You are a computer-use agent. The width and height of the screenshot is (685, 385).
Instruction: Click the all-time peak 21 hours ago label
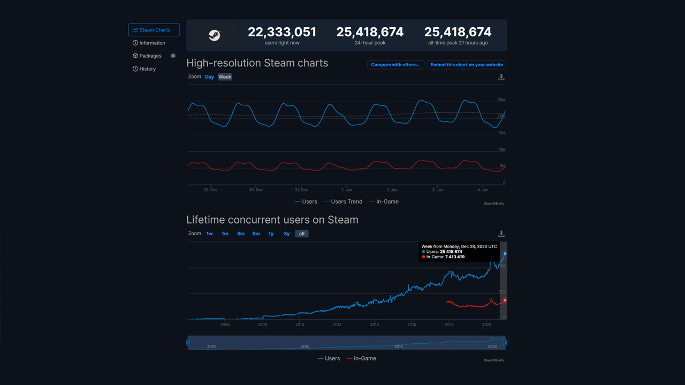pyautogui.click(x=458, y=43)
